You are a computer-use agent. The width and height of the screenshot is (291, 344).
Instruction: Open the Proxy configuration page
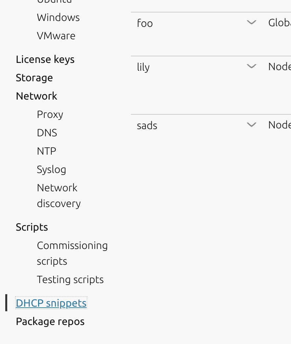coord(50,115)
